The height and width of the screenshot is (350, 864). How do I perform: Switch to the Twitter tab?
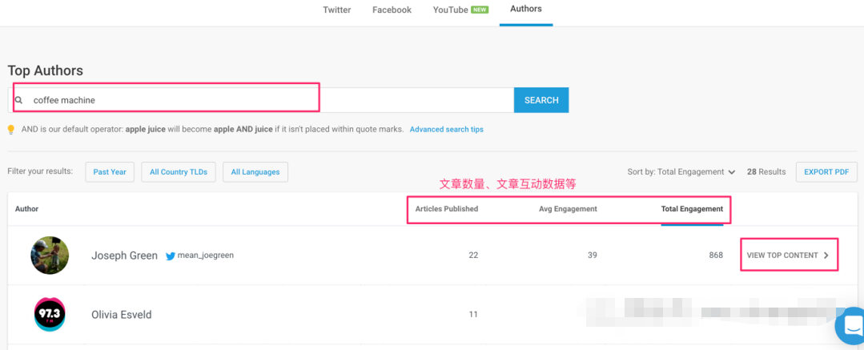(x=336, y=10)
